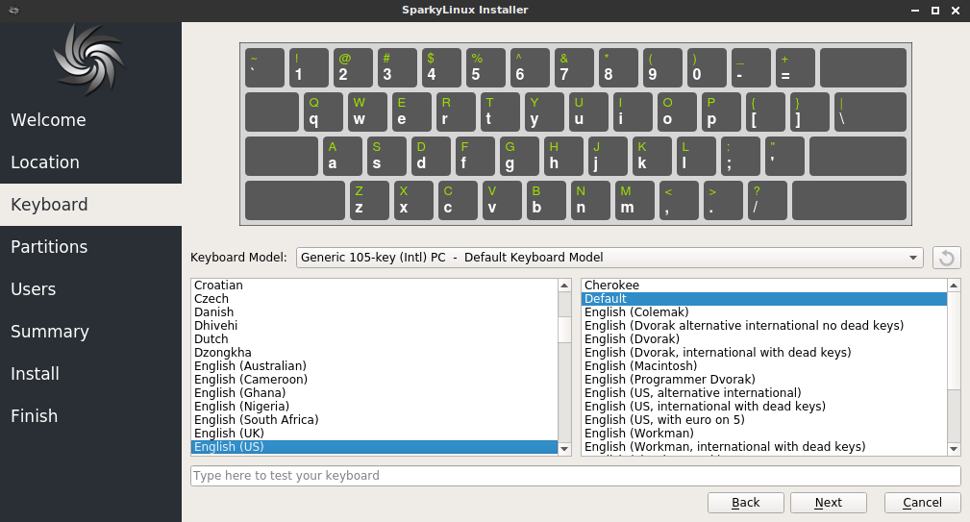Select English (Ghana) layout
970x522 pixels.
click(x=374, y=393)
